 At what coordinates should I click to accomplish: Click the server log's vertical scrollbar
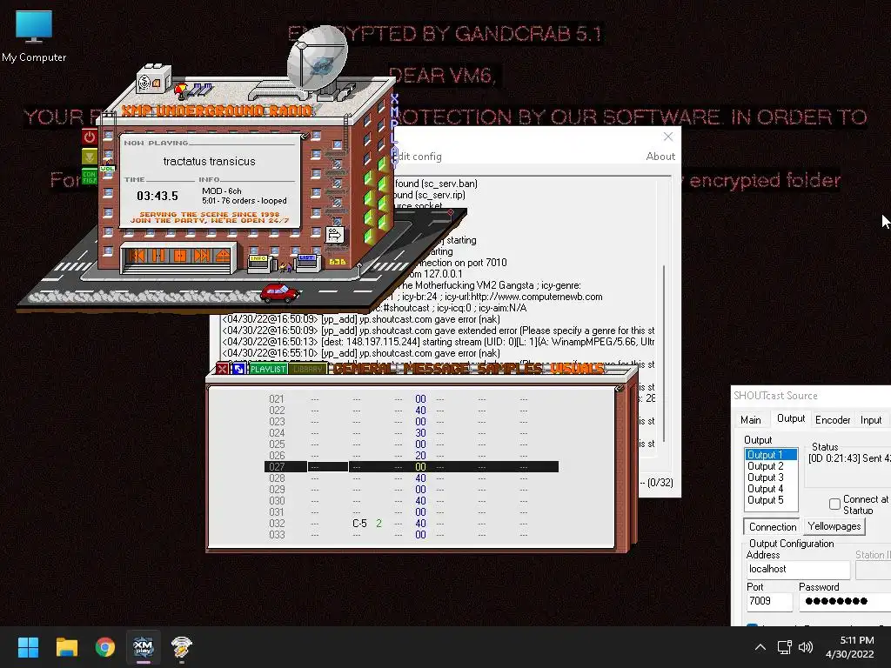[664, 352]
